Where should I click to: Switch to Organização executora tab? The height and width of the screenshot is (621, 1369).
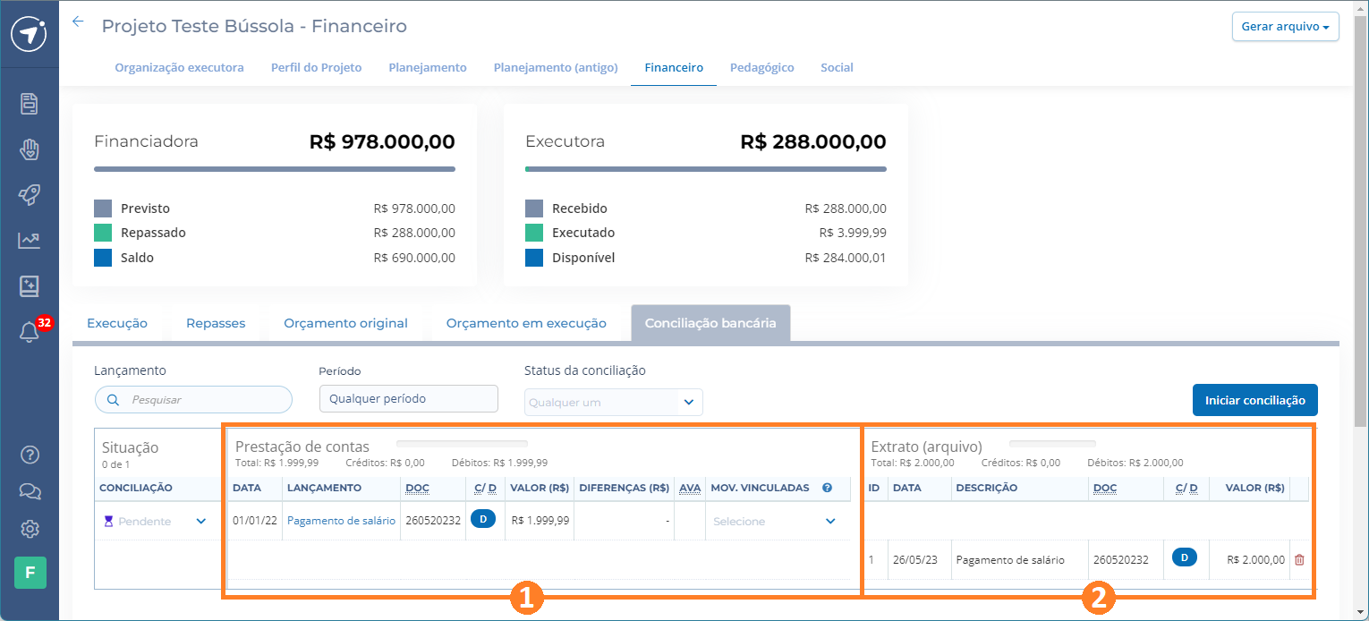pyautogui.click(x=179, y=67)
